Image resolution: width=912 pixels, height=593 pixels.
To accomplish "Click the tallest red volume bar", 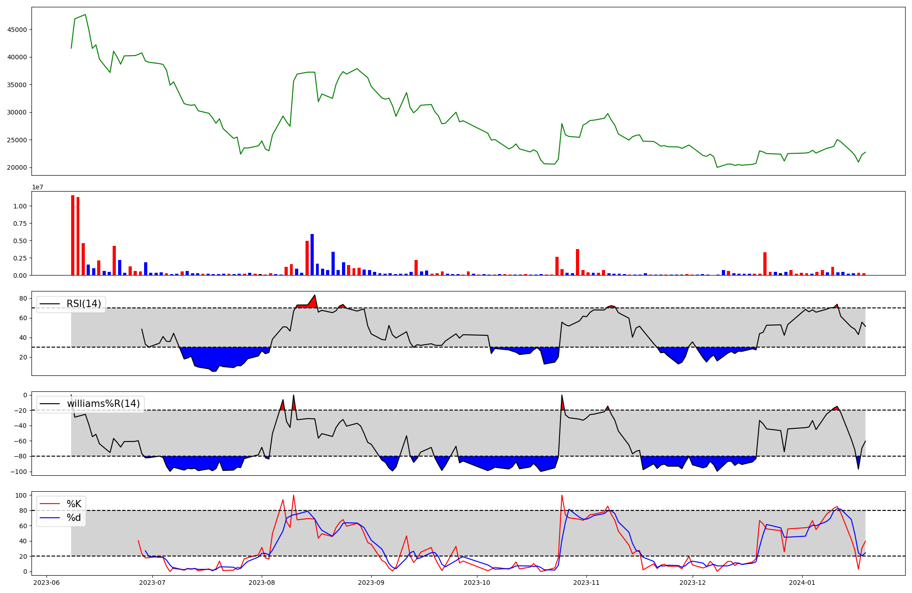I will click(x=73, y=235).
